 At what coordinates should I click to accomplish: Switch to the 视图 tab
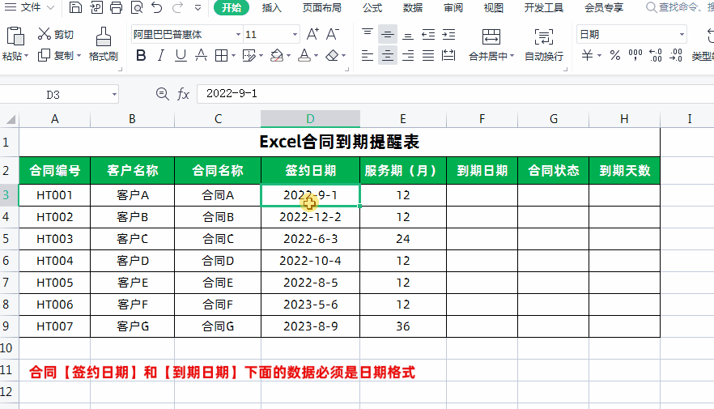coord(493,8)
